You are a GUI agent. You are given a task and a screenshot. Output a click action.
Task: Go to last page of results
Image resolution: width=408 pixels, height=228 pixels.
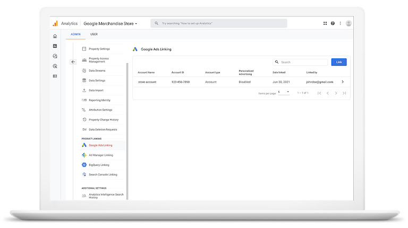344,93
